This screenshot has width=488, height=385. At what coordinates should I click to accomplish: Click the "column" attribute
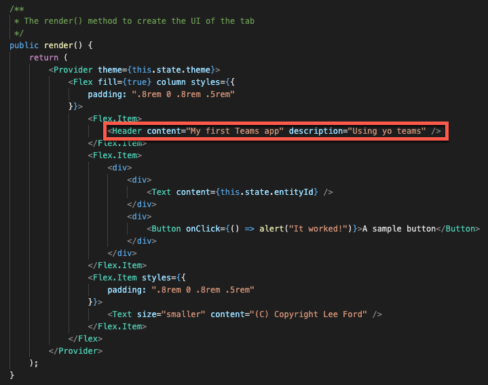(171, 82)
